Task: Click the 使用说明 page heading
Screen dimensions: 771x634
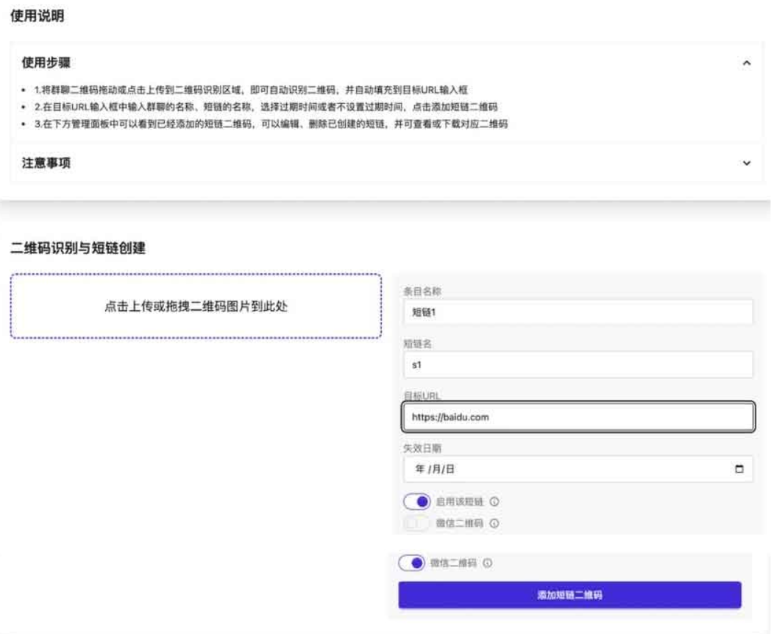Action: (38, 15)
